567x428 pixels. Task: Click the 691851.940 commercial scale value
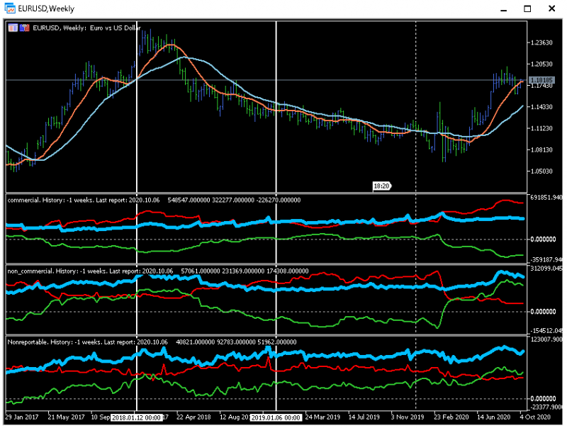(546, 198)
